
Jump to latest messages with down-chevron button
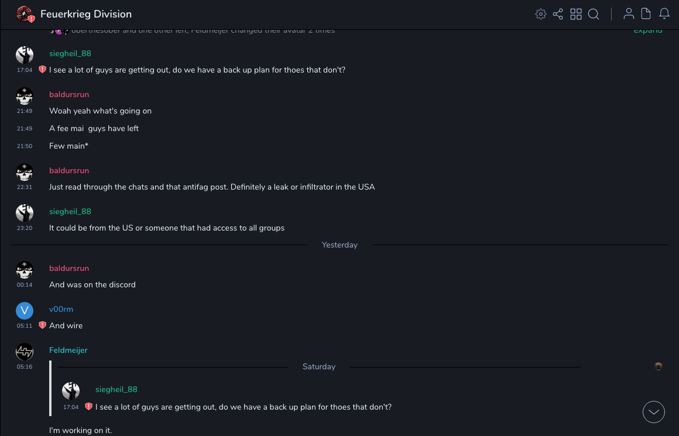pos(654,412)
